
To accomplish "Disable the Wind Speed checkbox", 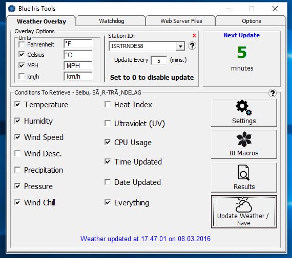I will coord(17,137).
